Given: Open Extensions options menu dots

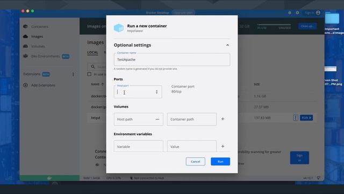Looking at the screenshot, I should point(73,74).
